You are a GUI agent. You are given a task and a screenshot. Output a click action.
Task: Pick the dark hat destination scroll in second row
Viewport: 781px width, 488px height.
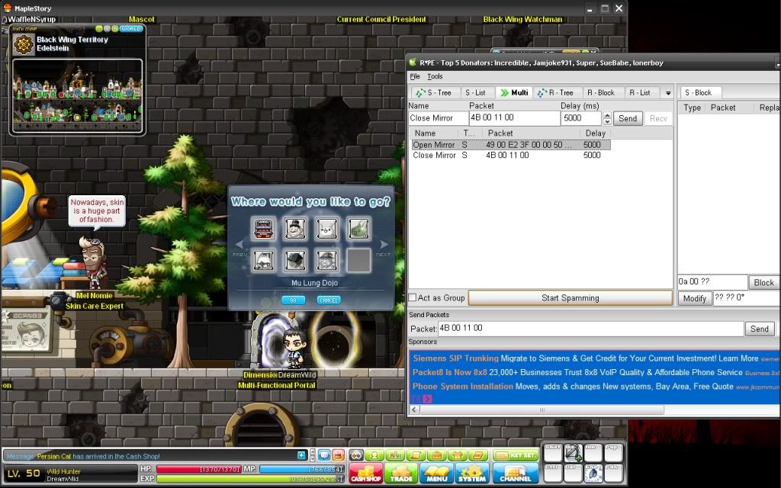(x=295, y=261)
